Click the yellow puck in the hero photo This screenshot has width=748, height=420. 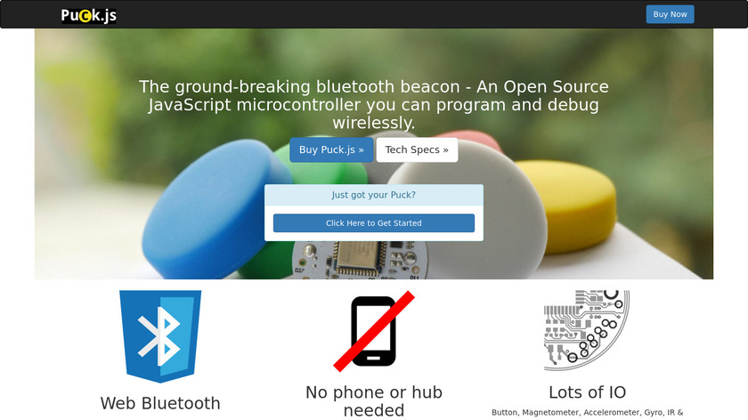pos(568,205)
